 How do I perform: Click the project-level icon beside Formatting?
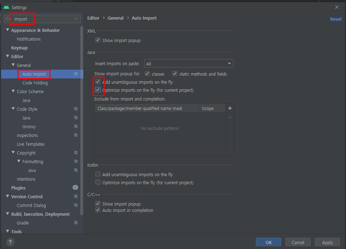[76, 161]
